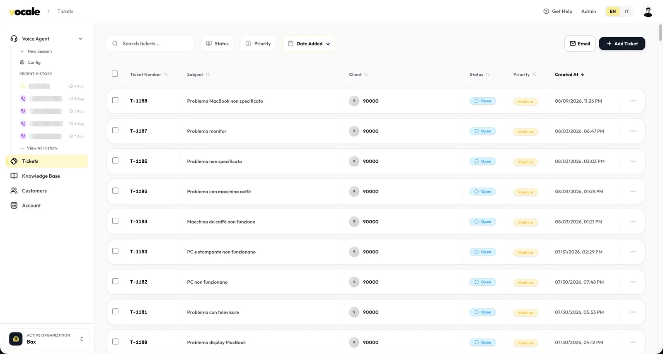
Task: Open the Date Added sort dropdown
Action: pyautogui.click(x=309, y=43)
